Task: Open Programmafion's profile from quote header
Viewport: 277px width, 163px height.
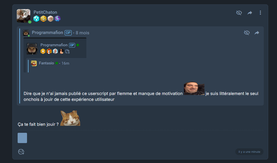Action: 47,33
